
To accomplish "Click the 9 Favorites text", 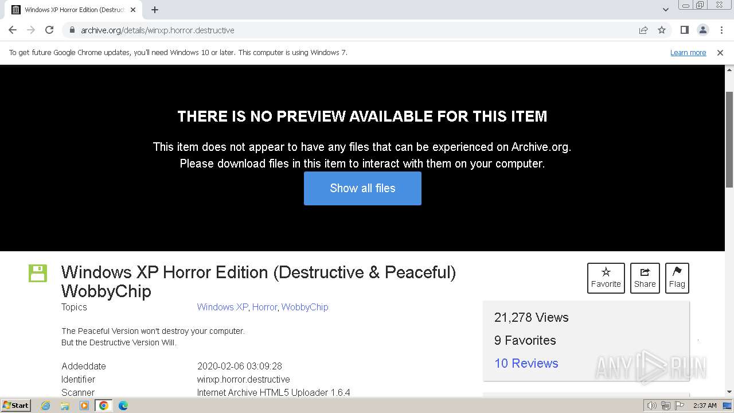I will pyautogui.click(x=525, y=340).
